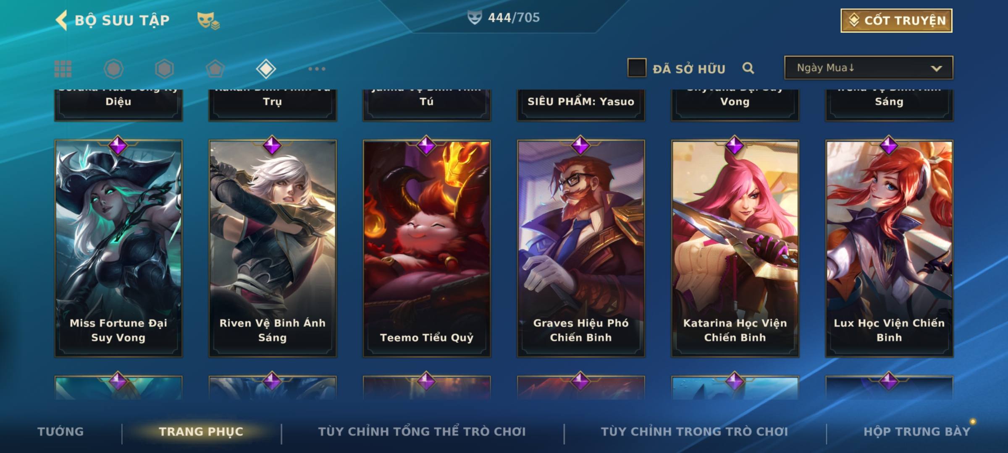Go back using the Bộ Sưu Tập arrow

(62, 20)
